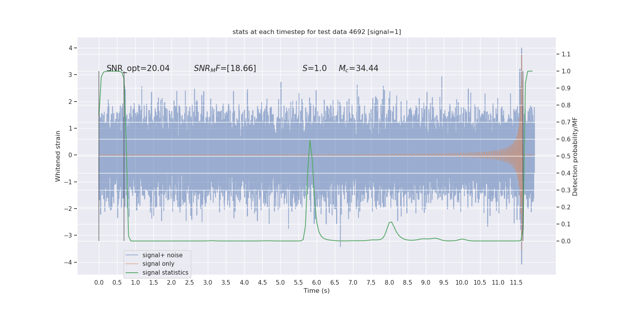Click the 0.8 tick on probability axis

[x=566, y=105]
